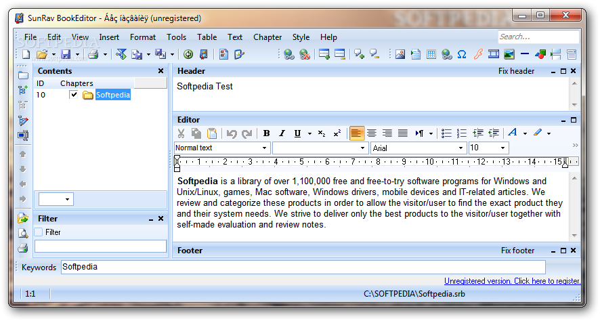The width and height of the screenshot is (600, 321).
Task: Close the Filter panel
Action: click(x=160, y=219)
